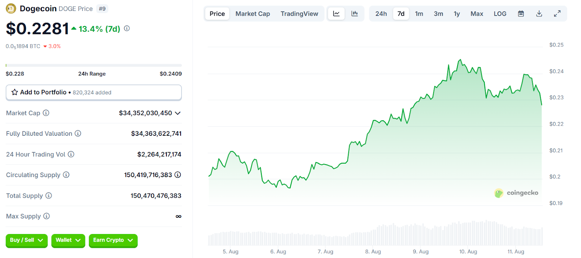Click the star icon in Add to Portfolio
This screenshot has width=581, height=258.
15,92
